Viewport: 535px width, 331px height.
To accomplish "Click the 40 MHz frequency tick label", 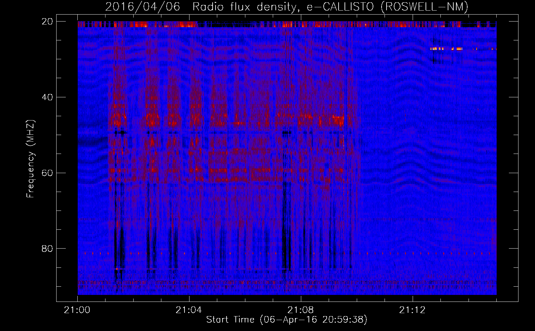I will point(47,97).
